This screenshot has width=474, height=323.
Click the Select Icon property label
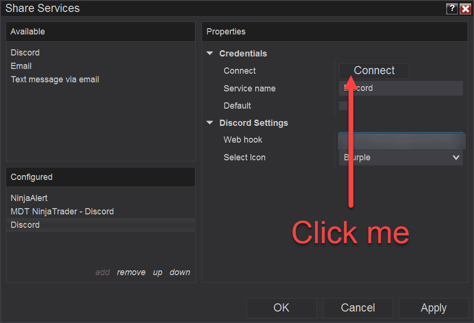(245, 157)
